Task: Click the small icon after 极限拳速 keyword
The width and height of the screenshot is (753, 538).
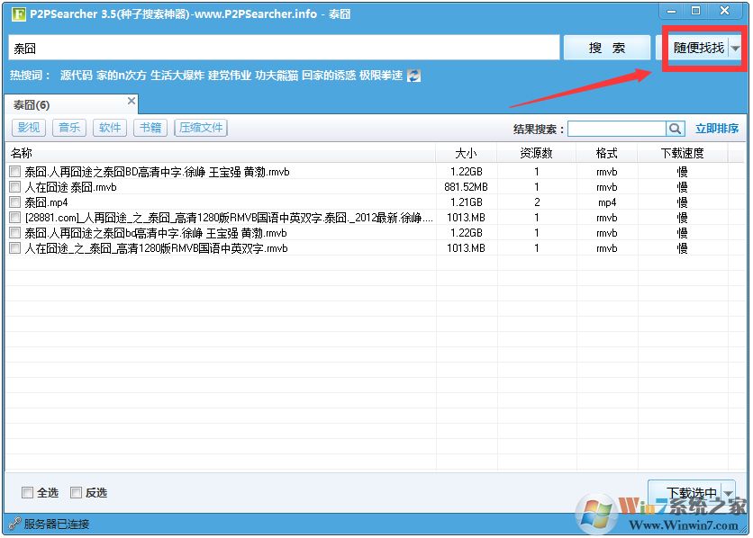Action: (413, 76)
